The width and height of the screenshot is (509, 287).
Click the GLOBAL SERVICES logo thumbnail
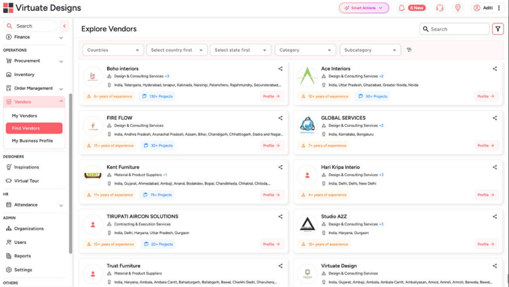[x=307, y=126]
